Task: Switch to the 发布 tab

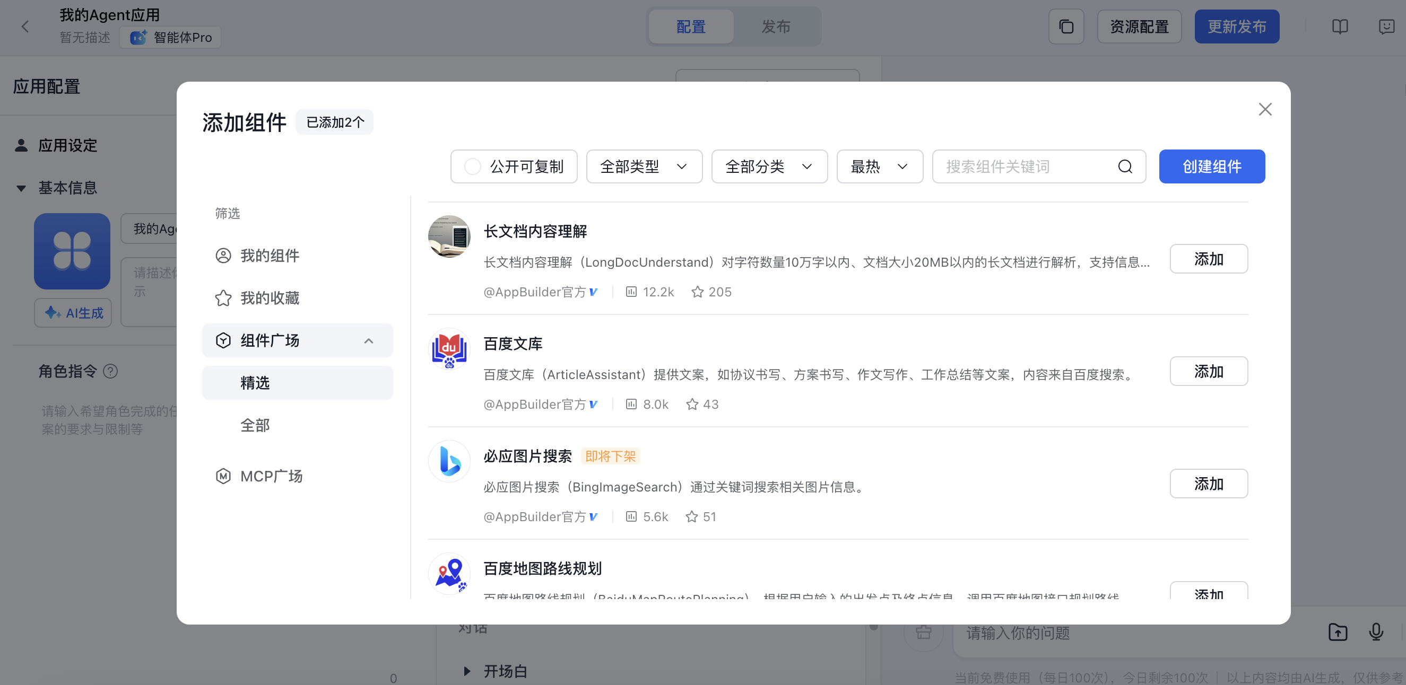Action: coord(776,27)
